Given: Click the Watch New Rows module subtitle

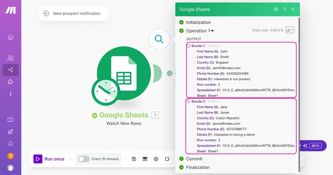Looking at the screenshot, I should point(124,123).
